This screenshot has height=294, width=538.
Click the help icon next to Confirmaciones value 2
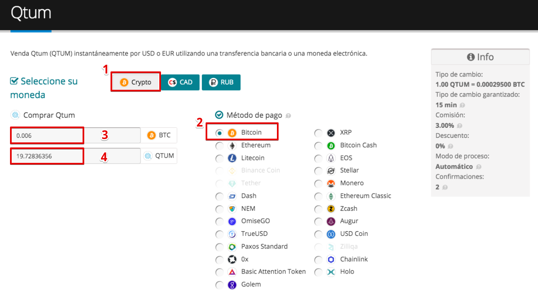tap(445, 187)
